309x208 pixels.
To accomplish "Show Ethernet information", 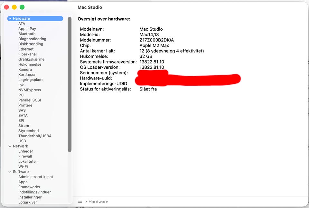I will coord(26,49).
